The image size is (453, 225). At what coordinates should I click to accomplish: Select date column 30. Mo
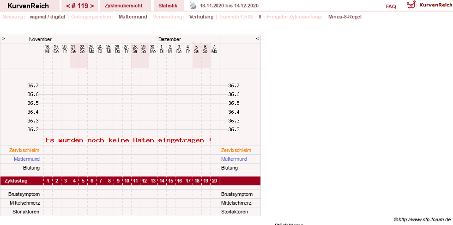153,49
